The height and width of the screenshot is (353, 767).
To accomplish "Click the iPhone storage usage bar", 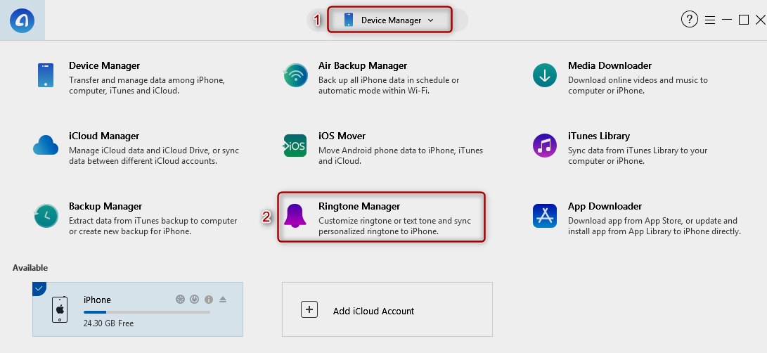I will (x=147, y=312).
